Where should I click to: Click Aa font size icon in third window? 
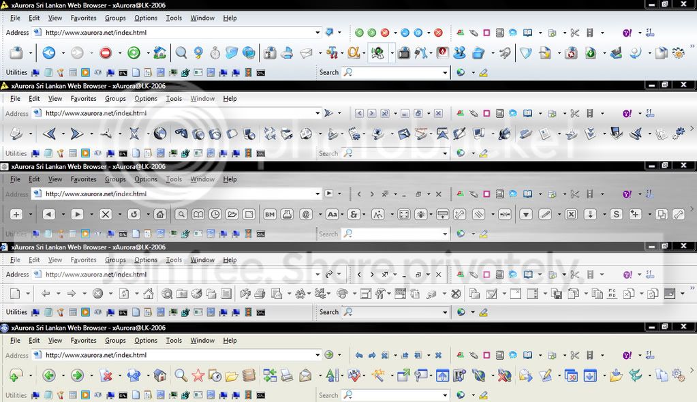click(332, 215)
